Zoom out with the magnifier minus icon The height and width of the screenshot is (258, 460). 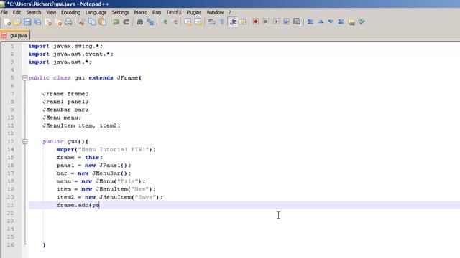click(174, 22)
